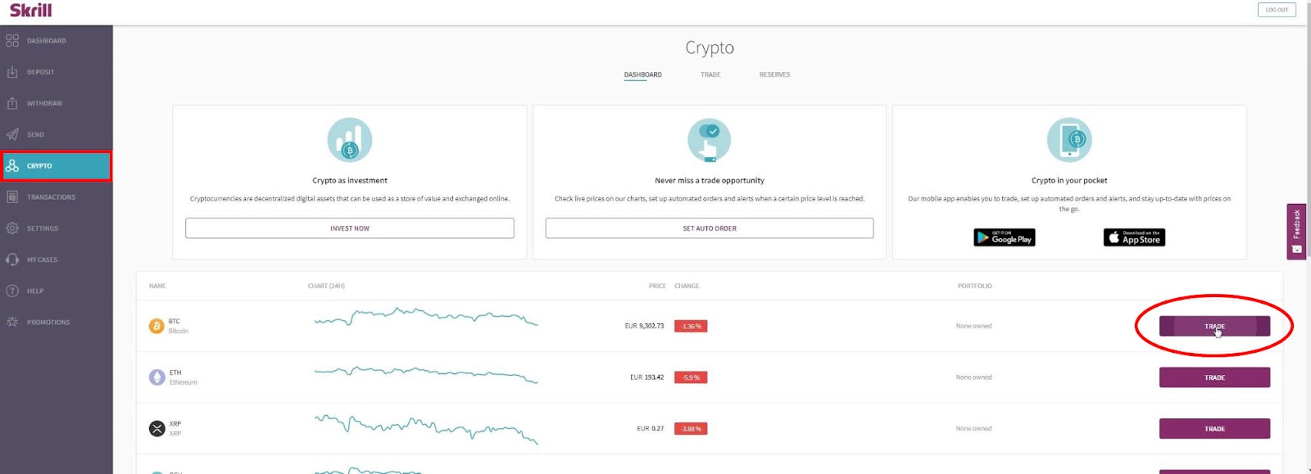Open Settings menu item

click(x=43, y=228)
